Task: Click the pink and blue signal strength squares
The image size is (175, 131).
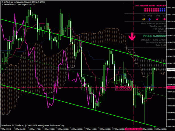Action: [x=155, y=10]
